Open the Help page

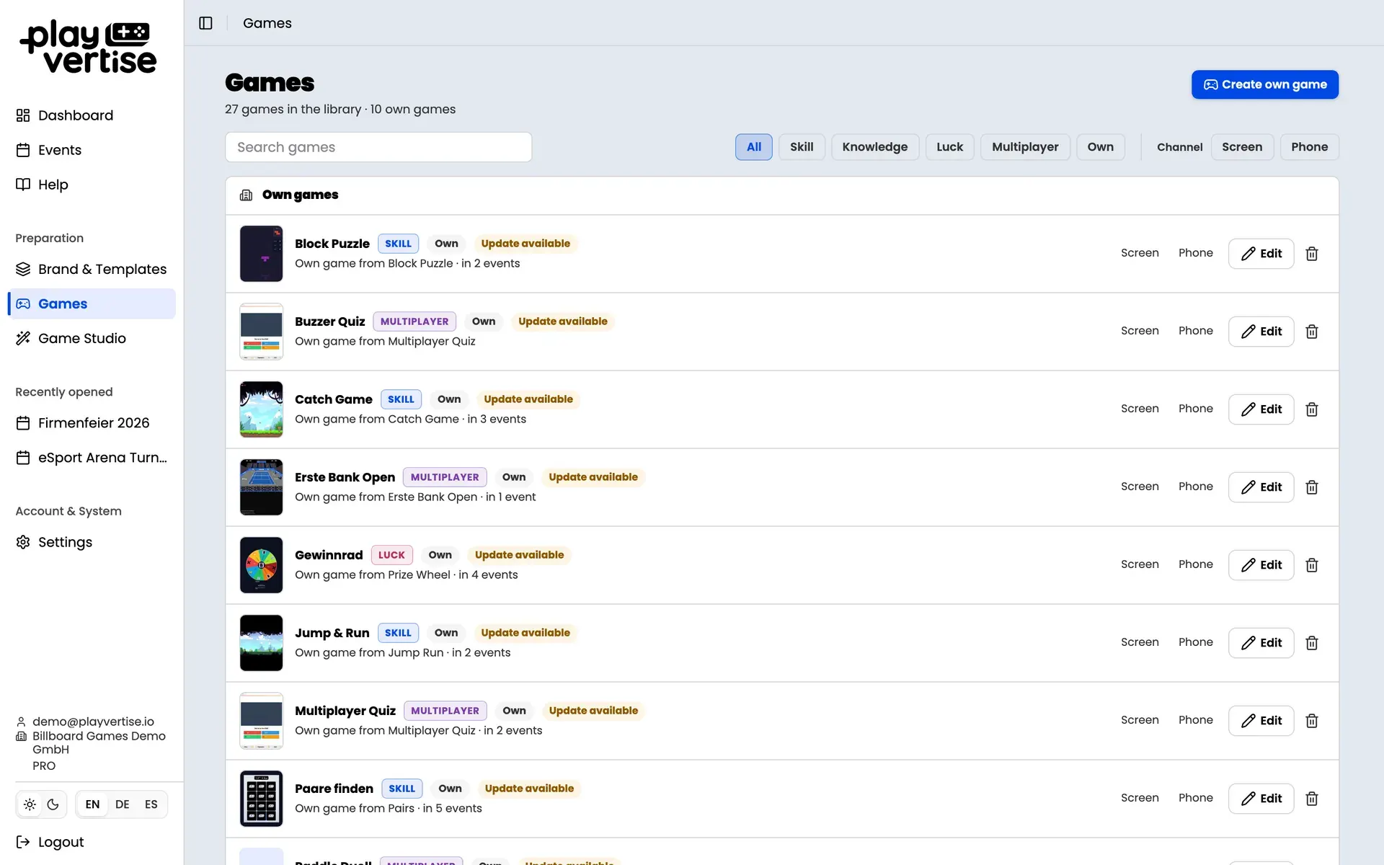click(x=92, y=185)
